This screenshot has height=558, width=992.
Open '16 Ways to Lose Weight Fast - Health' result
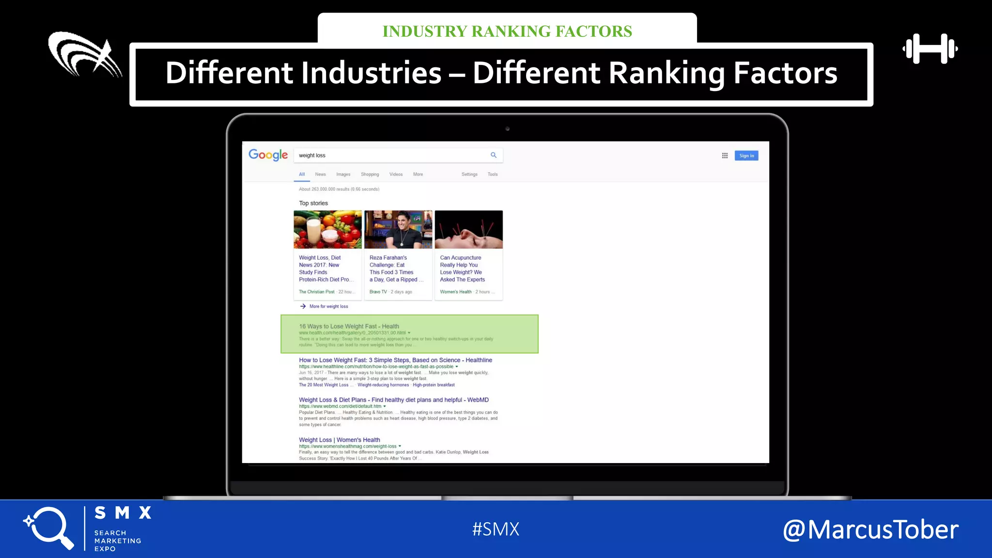click(x=349, y=326)
